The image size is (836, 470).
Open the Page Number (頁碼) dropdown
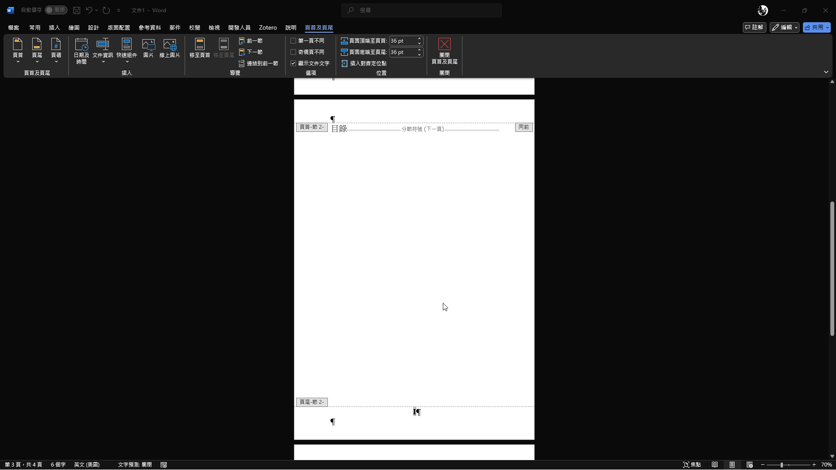point(56,50)
